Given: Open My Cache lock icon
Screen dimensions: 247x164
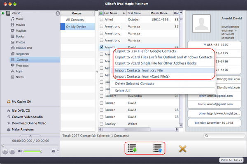Looking at the screenshot, I should pyautogui.click(x=9, y=102).
